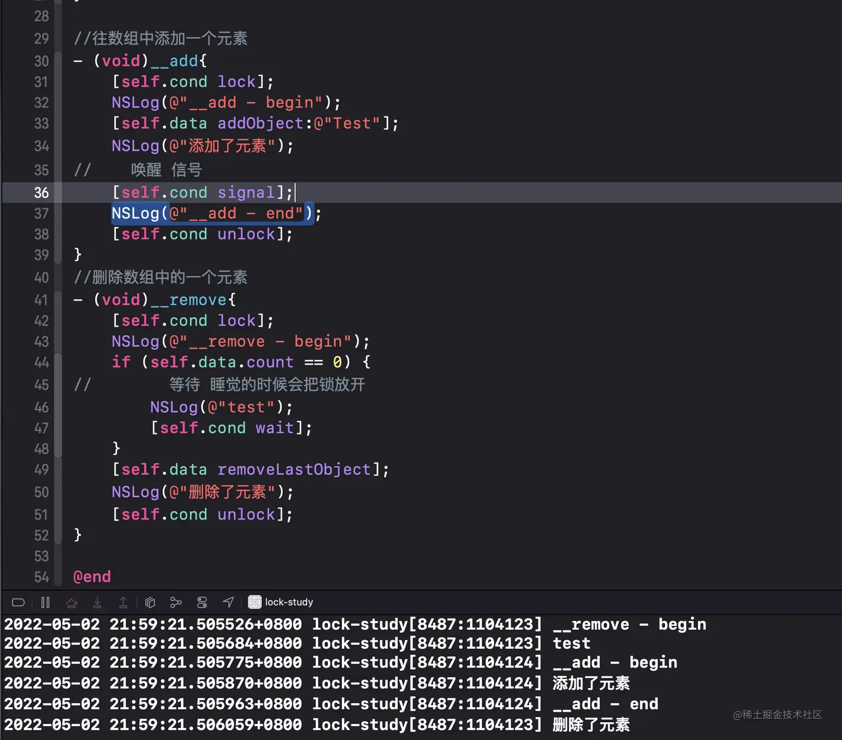Click console log line "test"
842x740 pixels.
pyautogui.click(x=297, y=643)
